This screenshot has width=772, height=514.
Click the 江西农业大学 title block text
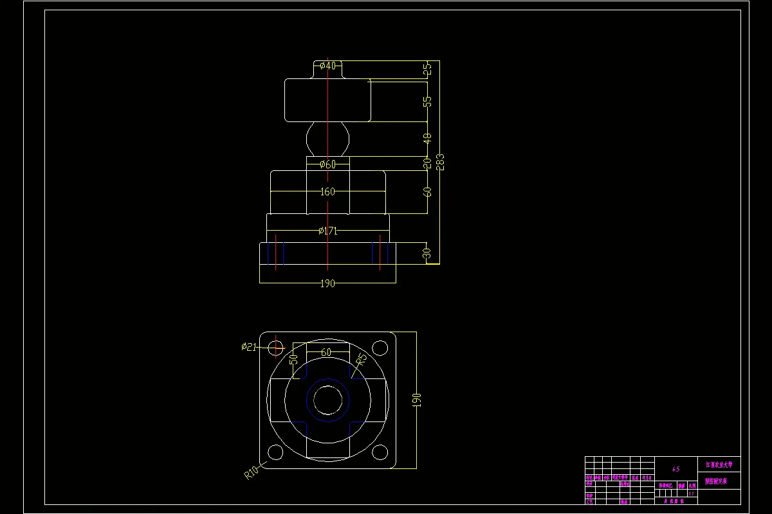tap(719, 464)
